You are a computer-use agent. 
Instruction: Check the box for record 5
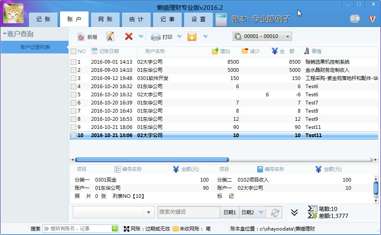click(74, 94)
